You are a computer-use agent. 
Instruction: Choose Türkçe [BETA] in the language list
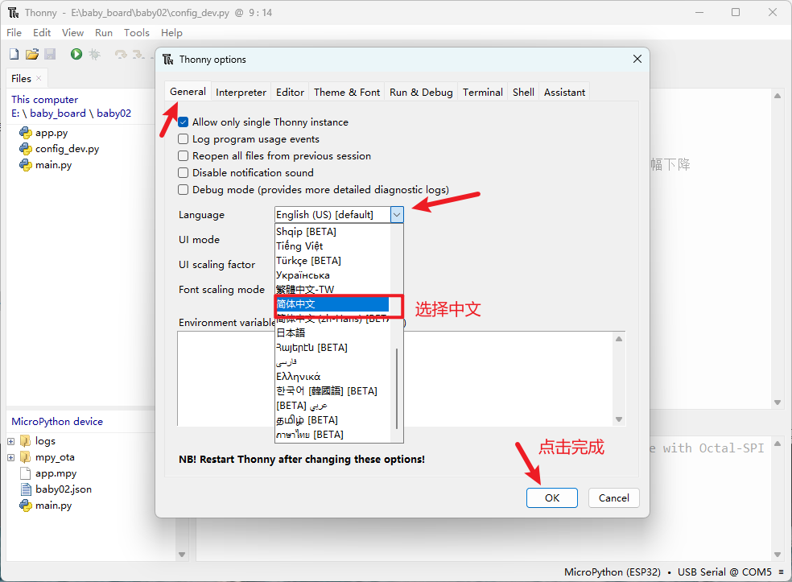tap(332, 261)
